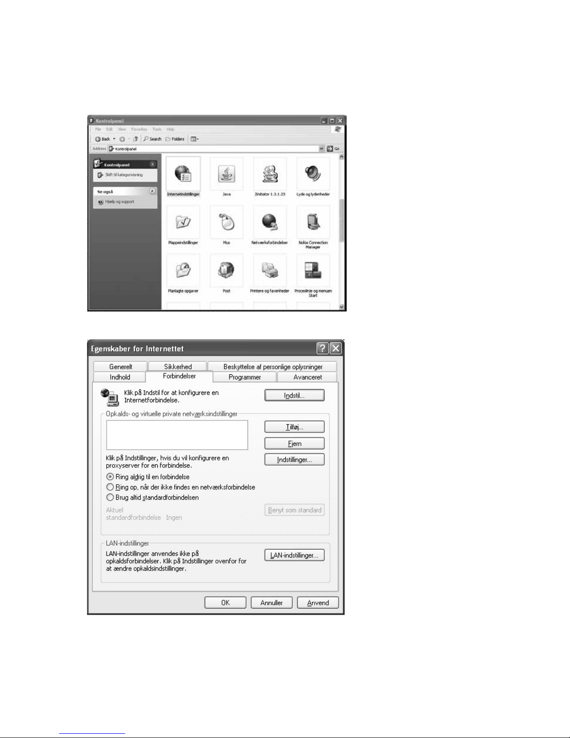
Task: Click the Forward arrow in Kontrolpanel toolbar
Action: (x=122, y=139)
